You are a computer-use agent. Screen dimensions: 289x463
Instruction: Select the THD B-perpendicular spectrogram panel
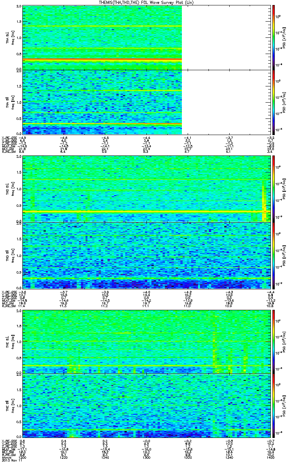coord(146,189)
